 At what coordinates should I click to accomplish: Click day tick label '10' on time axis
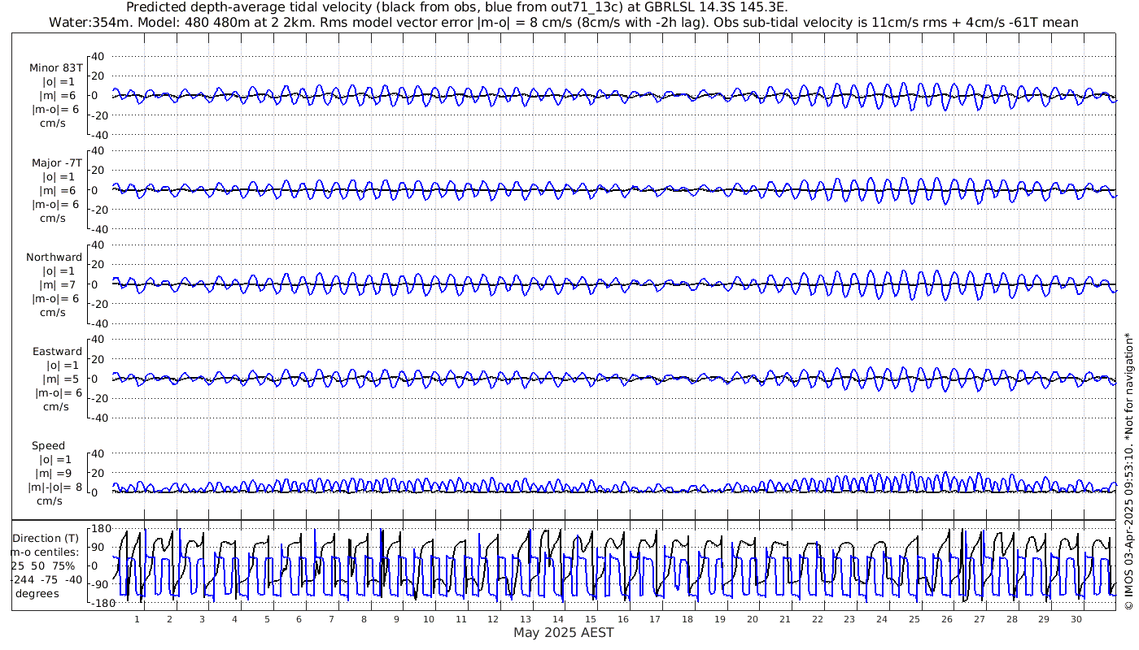(429, 619)
